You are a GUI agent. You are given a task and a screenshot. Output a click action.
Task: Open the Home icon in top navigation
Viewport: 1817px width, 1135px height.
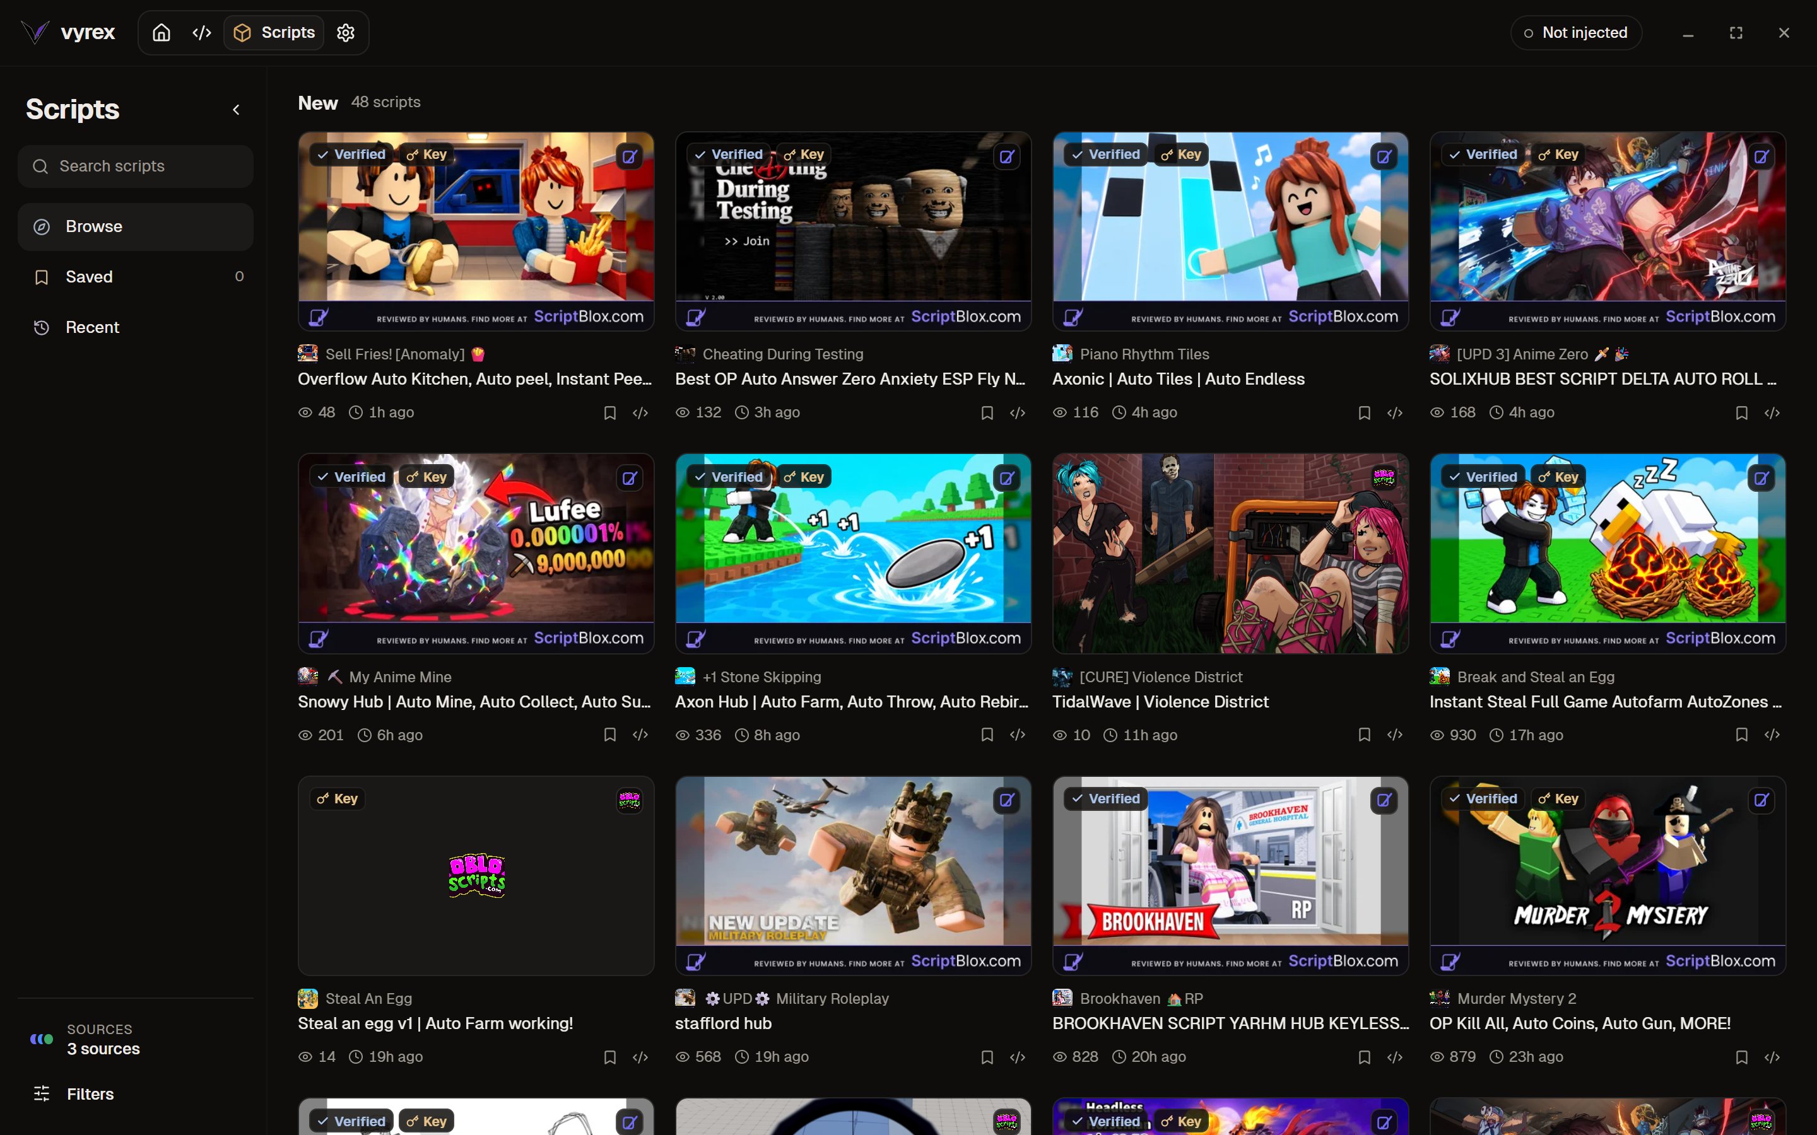pyautogui.click(x=162, y=33)
